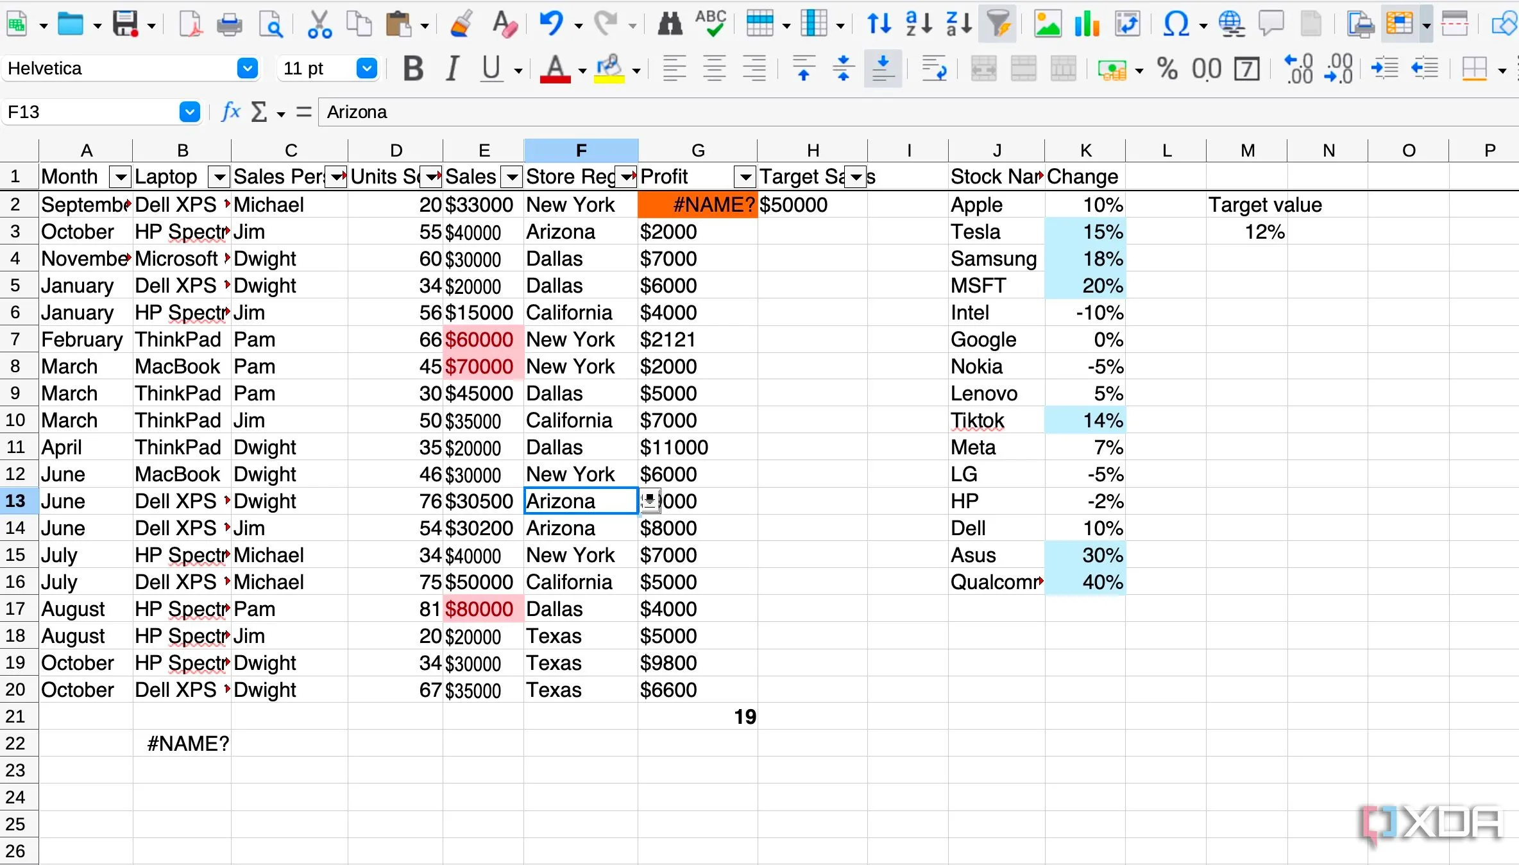Viewport: 1519px width, 865px height.
Task: Open Function Wizard fx icon
Action: point(231,112)
